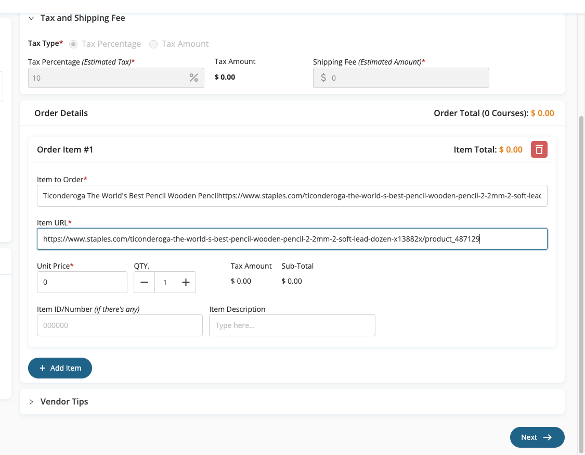Click the Item Total $ 0.00 value
Image resolution: width=585 pixels, height=455 pixels.
pos(511,149)
